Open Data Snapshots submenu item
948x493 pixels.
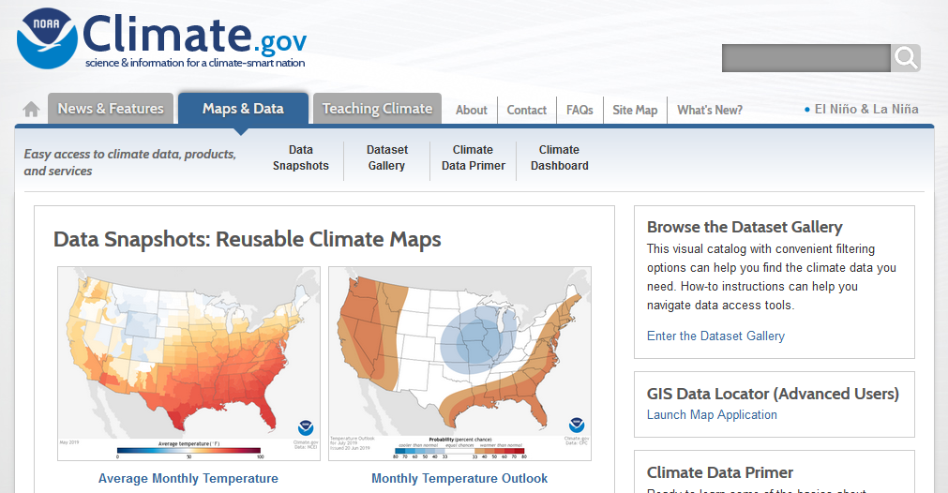click(301, 157)
